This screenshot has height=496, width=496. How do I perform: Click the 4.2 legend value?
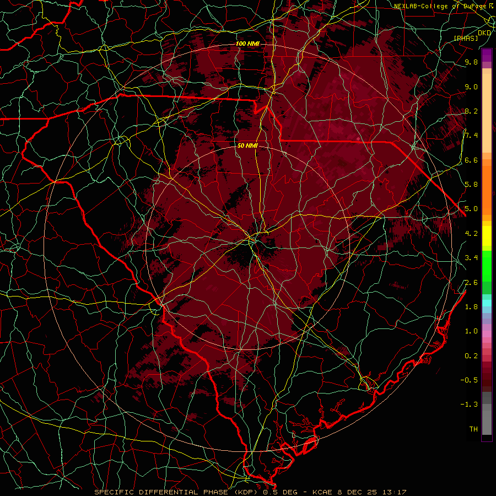[x=471, y=234]
